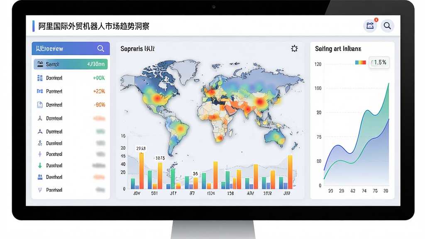The image size is (425, 239).
Task: Click Australia on the heat map
Action: tap(276, 137)
